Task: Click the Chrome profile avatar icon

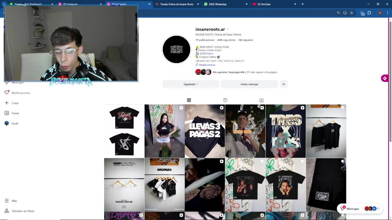Action: pos(380,13)
